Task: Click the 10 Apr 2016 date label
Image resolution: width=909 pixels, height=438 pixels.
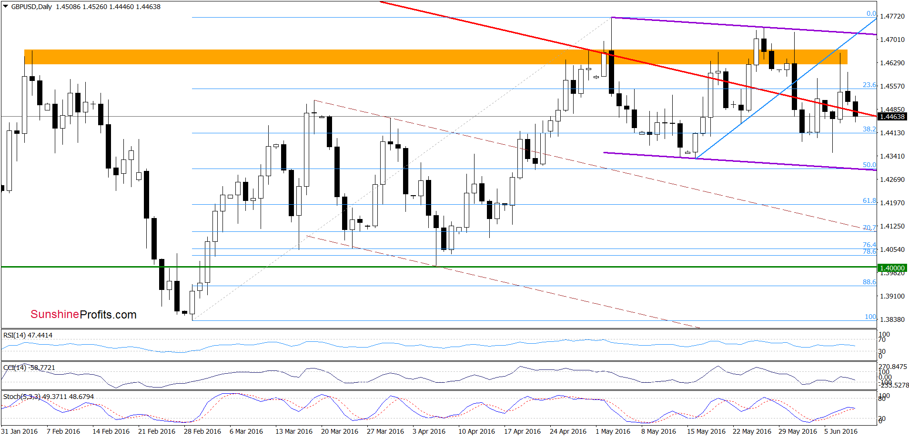Action: [477, 431]
